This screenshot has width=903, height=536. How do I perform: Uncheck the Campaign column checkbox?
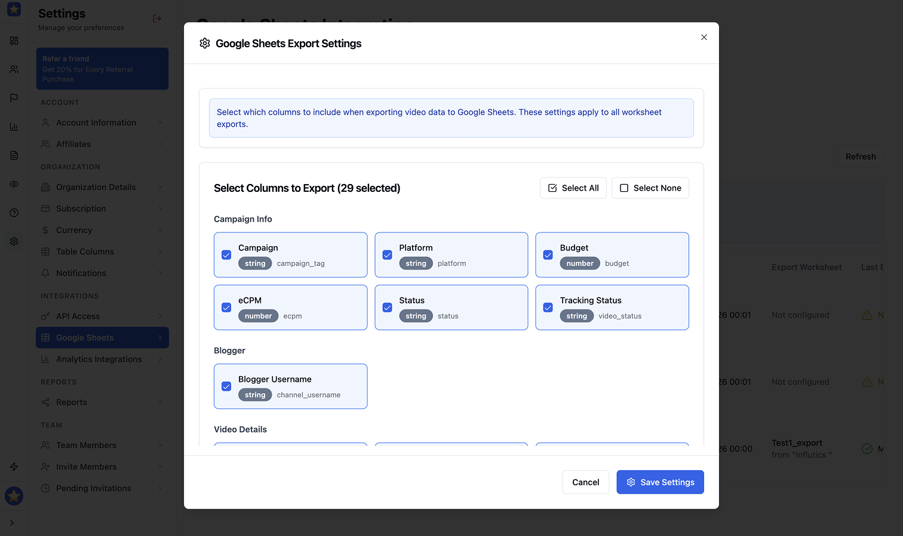[x=226, y=255]
